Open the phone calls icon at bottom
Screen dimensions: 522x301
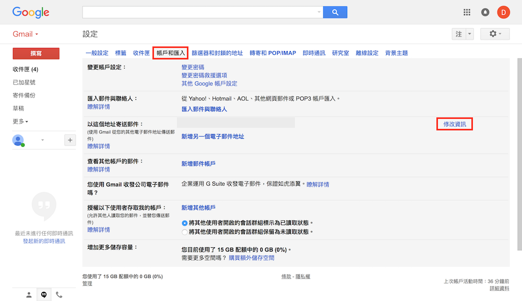pos(59,295)
